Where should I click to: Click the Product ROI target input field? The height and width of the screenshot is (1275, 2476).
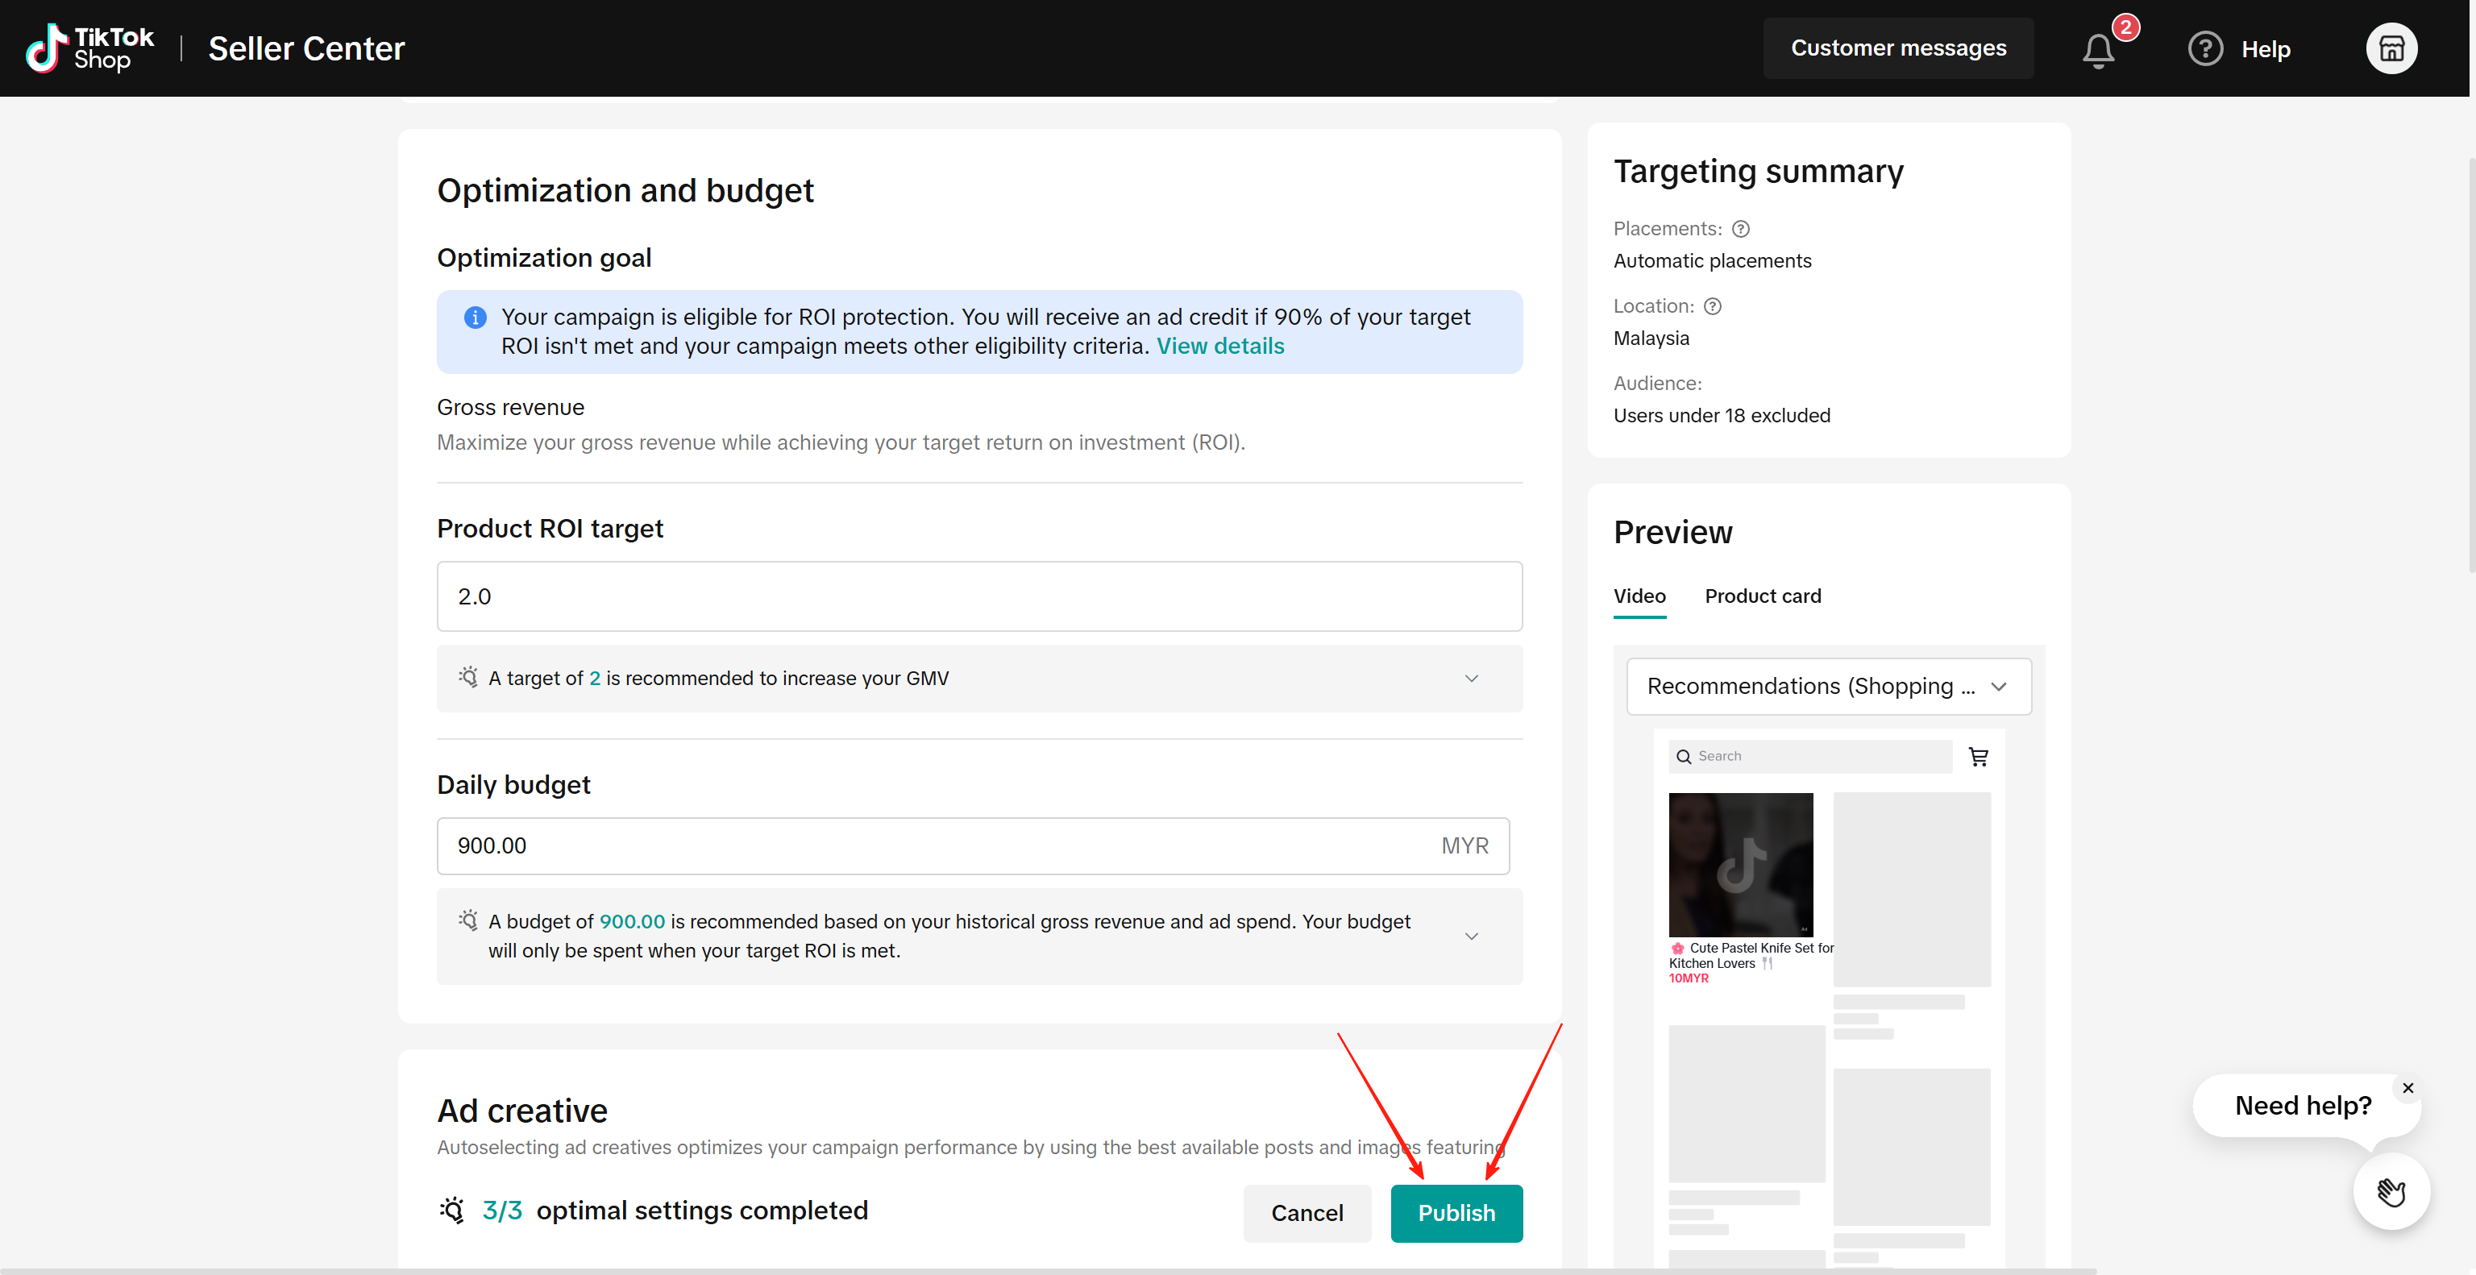tap(978, 596)
